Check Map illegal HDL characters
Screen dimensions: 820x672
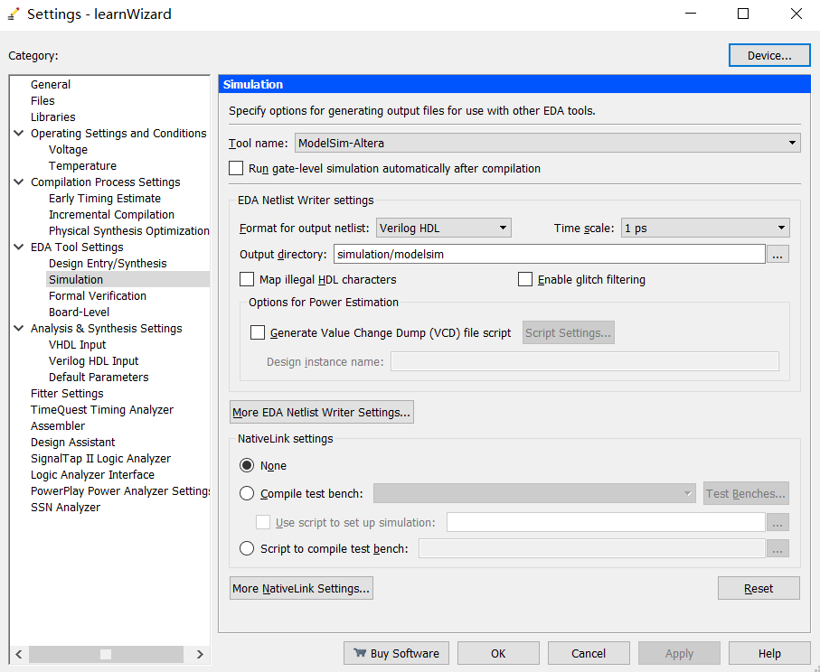pyautogui.click(x=247, y=280)
